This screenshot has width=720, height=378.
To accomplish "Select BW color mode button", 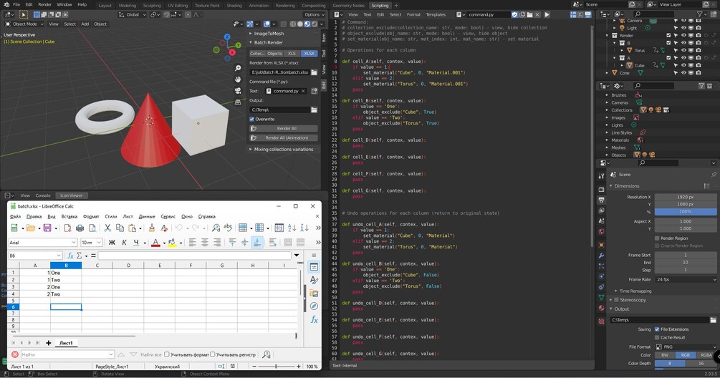I will point(664,355).
